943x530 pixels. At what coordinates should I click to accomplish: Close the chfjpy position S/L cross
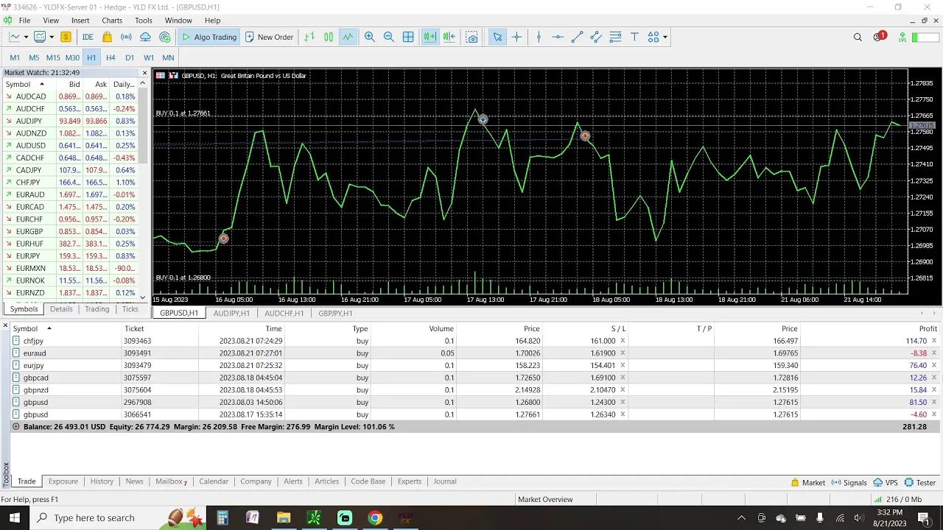tap(623, 341)
